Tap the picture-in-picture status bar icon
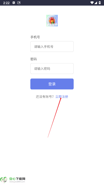Screen dimensions: 104x185 click(x=19, y=3)
